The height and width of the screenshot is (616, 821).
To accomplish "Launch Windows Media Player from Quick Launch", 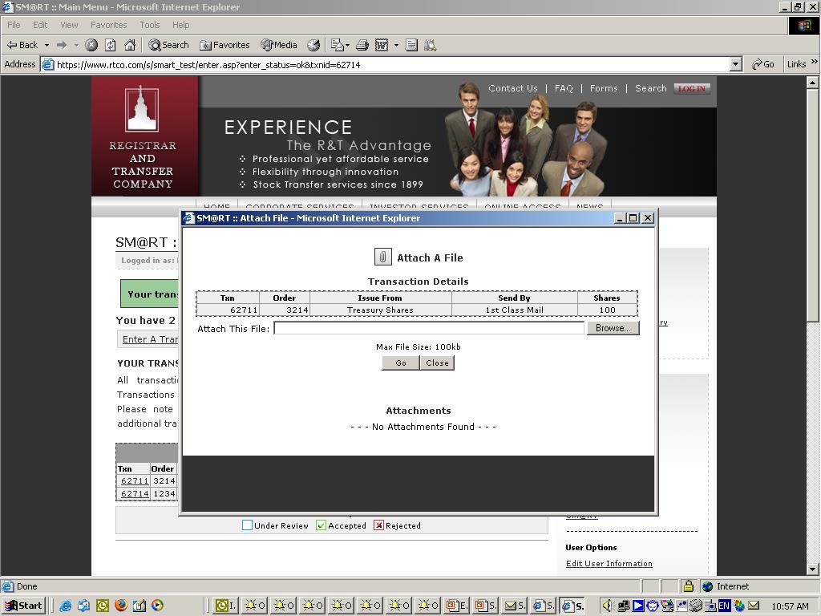I will (x=157, y=606).
